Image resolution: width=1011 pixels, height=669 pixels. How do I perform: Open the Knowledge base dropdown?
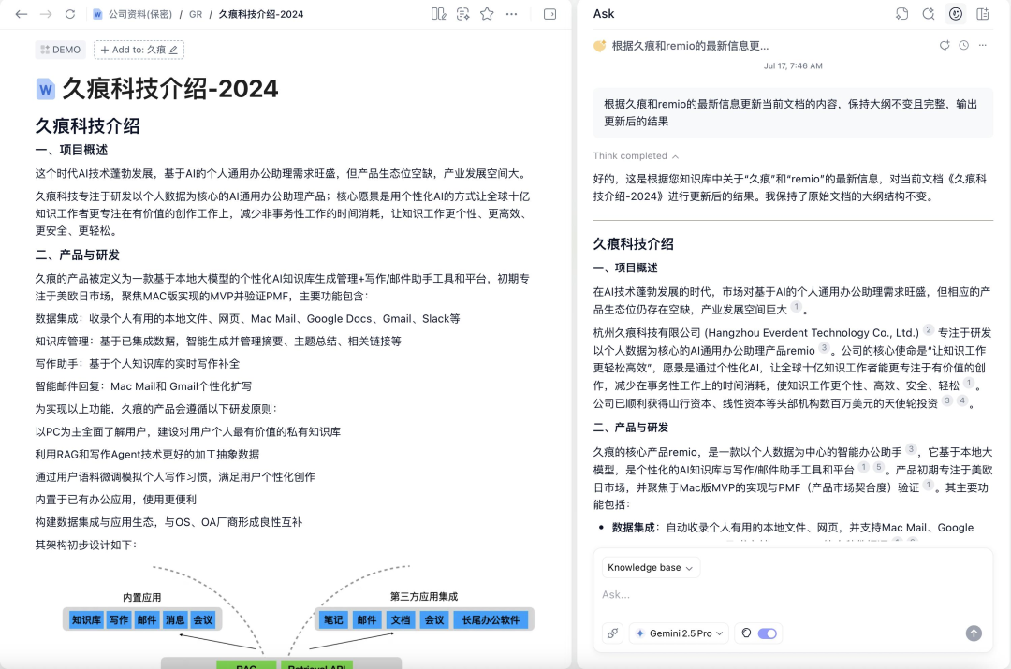tap(651, 567)
